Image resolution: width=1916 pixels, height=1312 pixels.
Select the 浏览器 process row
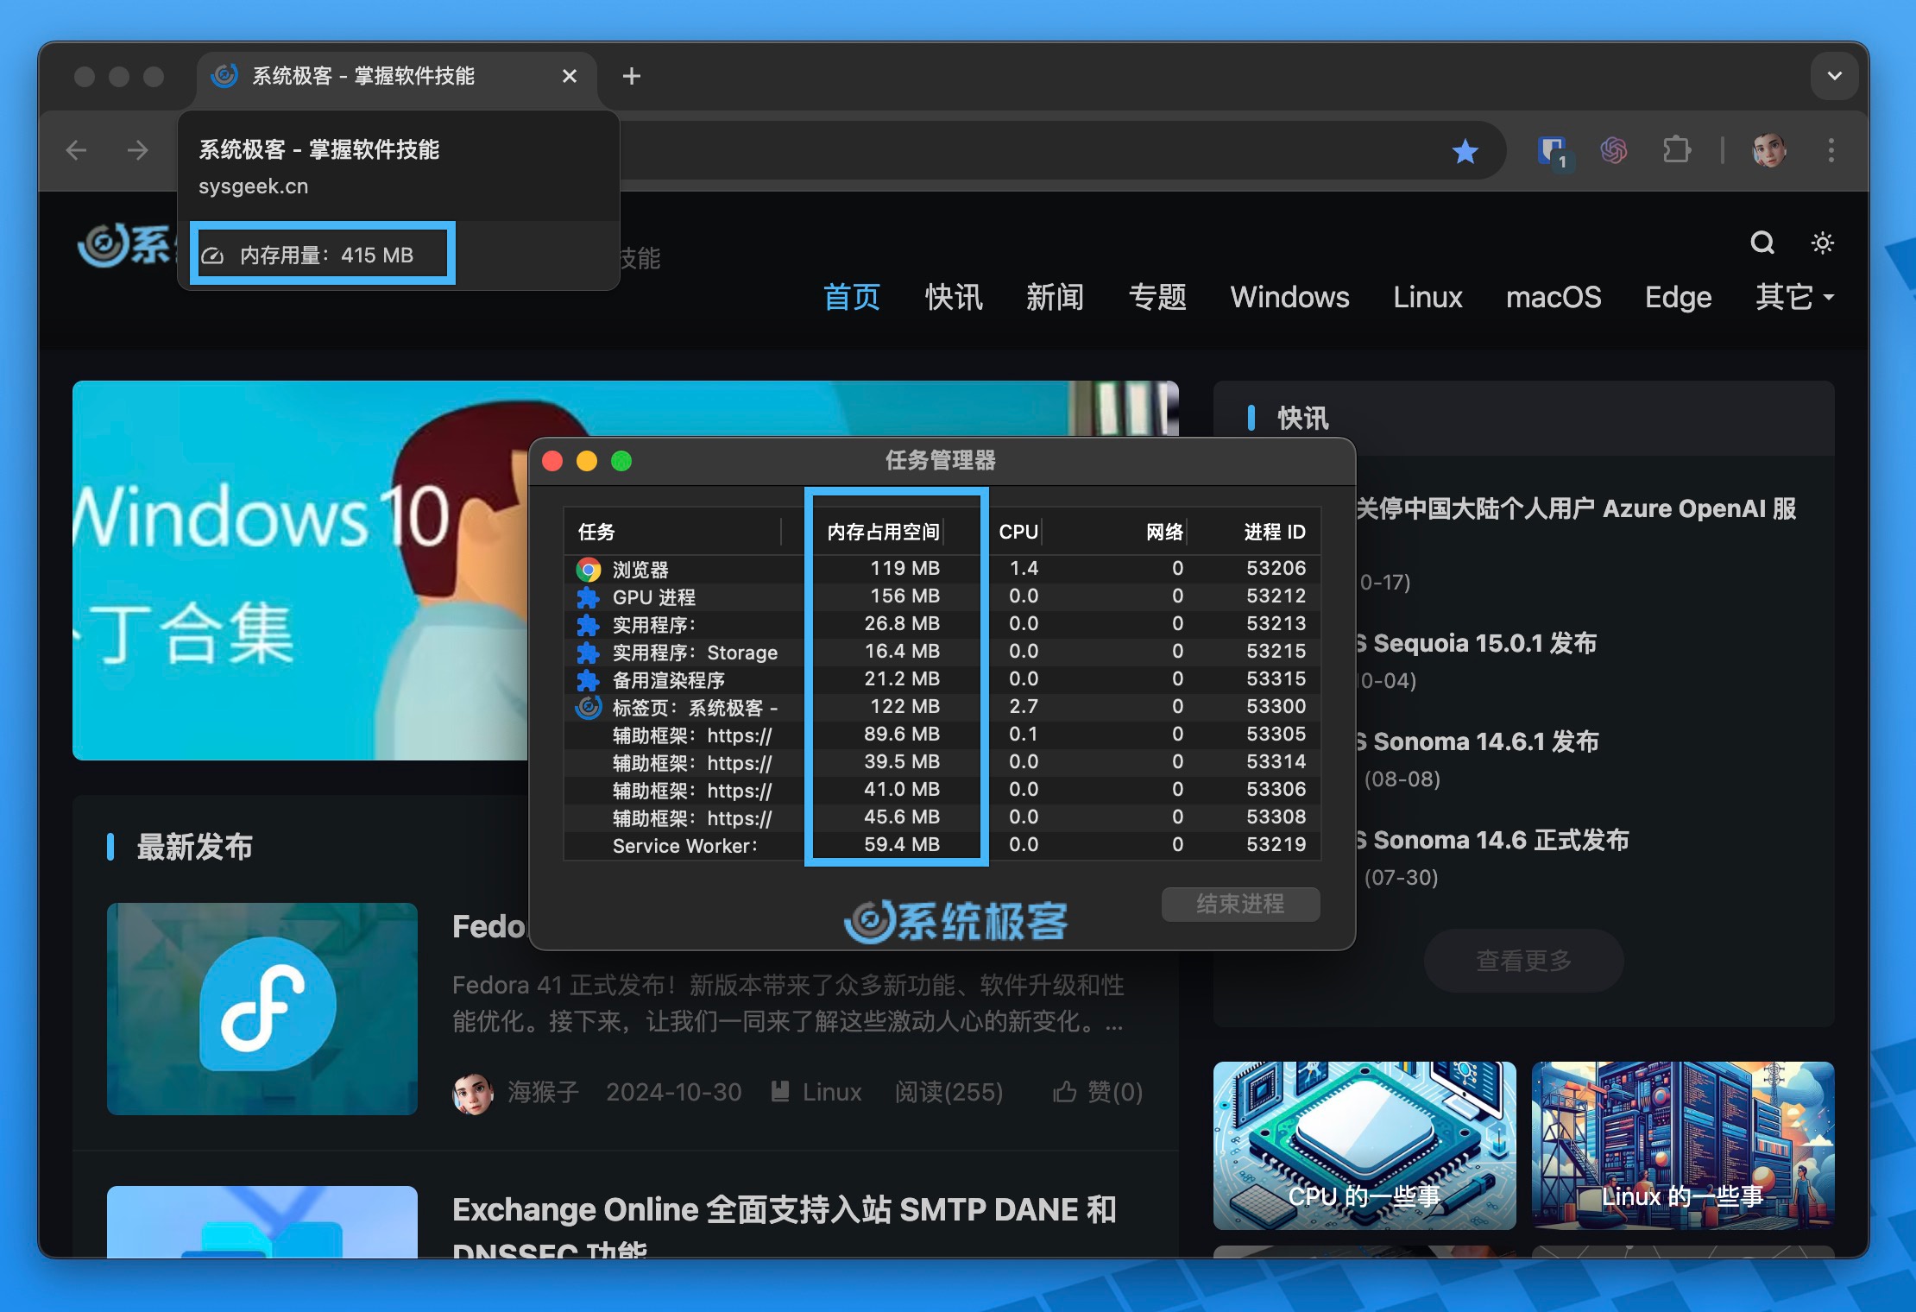point(942,569)
